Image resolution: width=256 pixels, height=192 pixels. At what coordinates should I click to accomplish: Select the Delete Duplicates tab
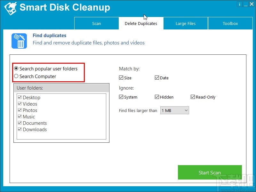pyautogui.click(x=141, y=23)
